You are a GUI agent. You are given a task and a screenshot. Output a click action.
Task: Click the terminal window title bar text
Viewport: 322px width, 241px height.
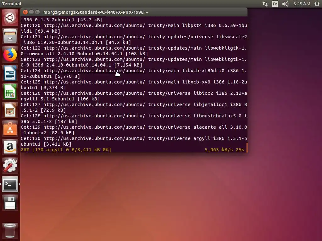point(96,12)
